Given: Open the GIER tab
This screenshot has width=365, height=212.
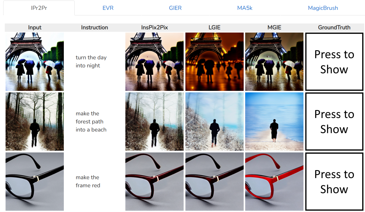Looking at the screenshot, I should click(175, 8).
